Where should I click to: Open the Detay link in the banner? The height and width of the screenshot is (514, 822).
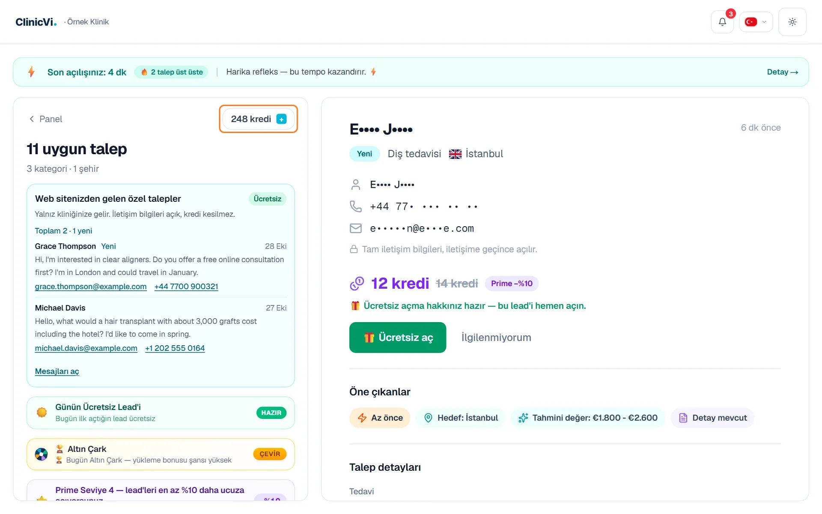(x=782, y=72)
